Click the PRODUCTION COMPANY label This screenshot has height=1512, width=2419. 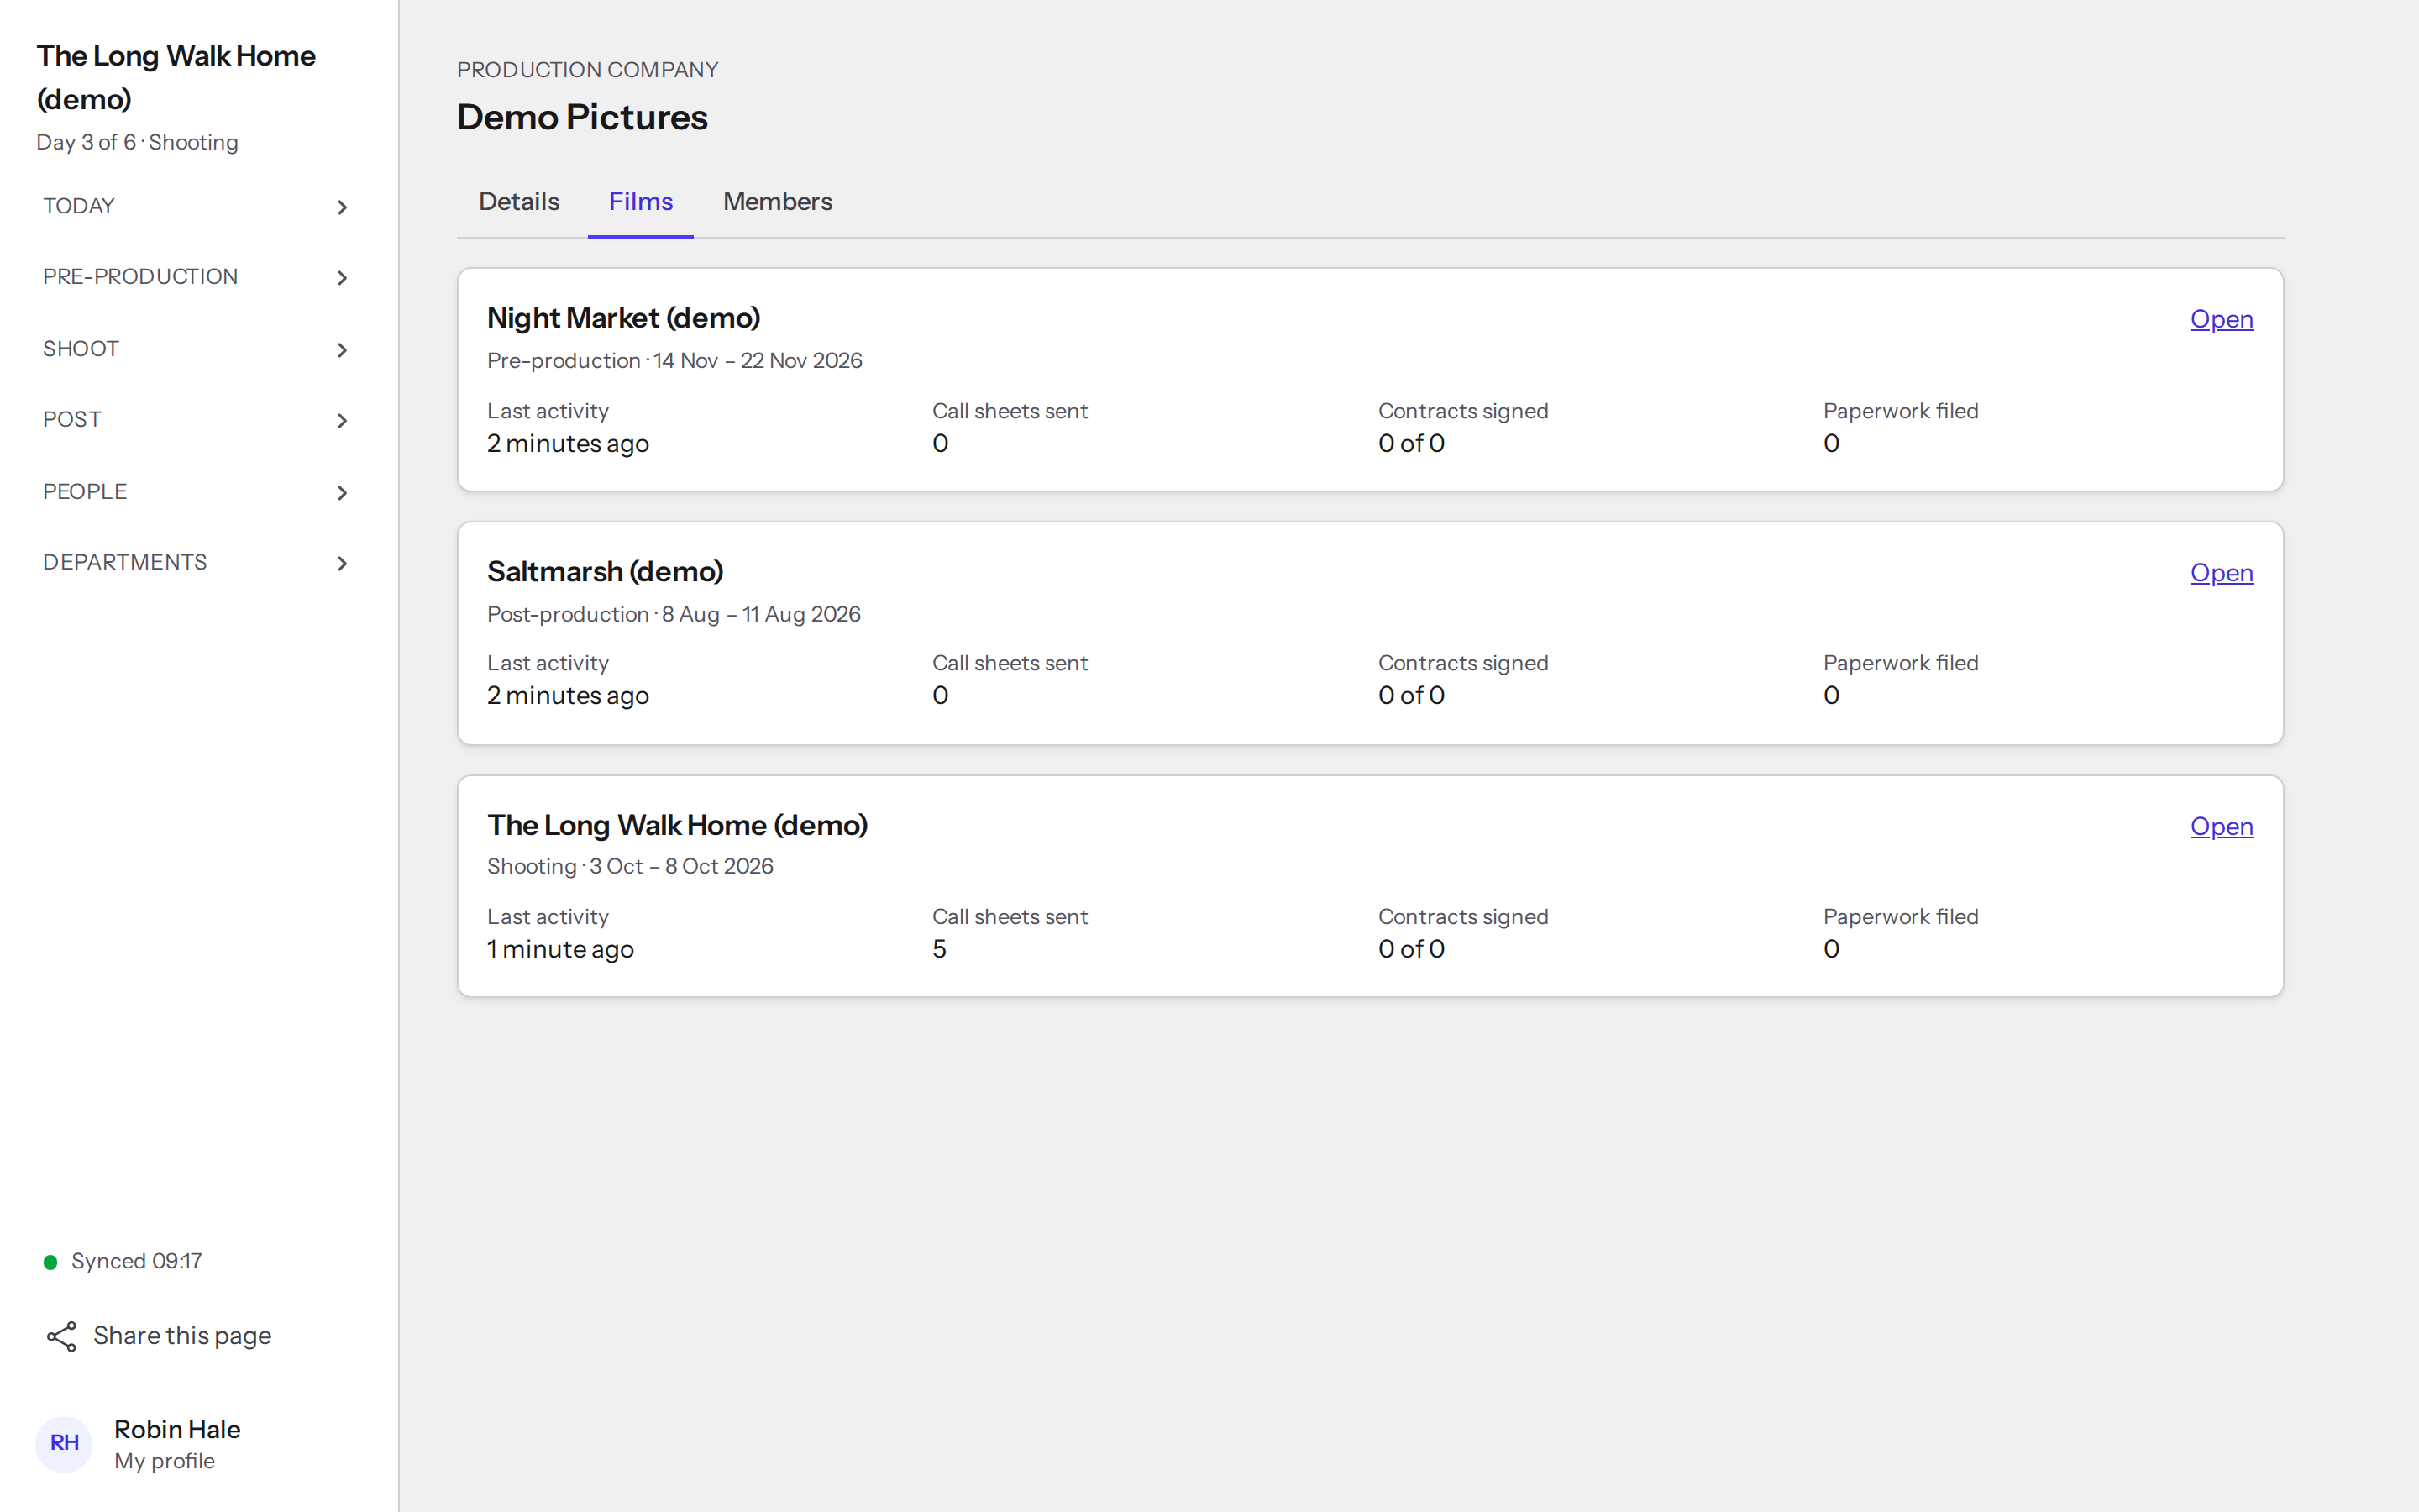tap(588, 70)
